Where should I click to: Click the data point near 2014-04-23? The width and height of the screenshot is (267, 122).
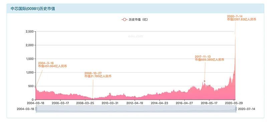[x=160, y=94]
